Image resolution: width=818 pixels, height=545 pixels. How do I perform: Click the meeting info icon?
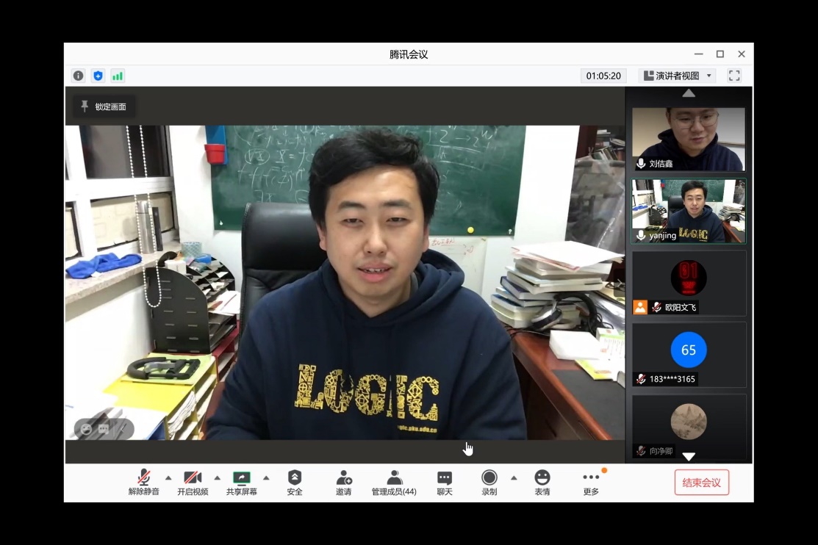(x=79, y=76)
